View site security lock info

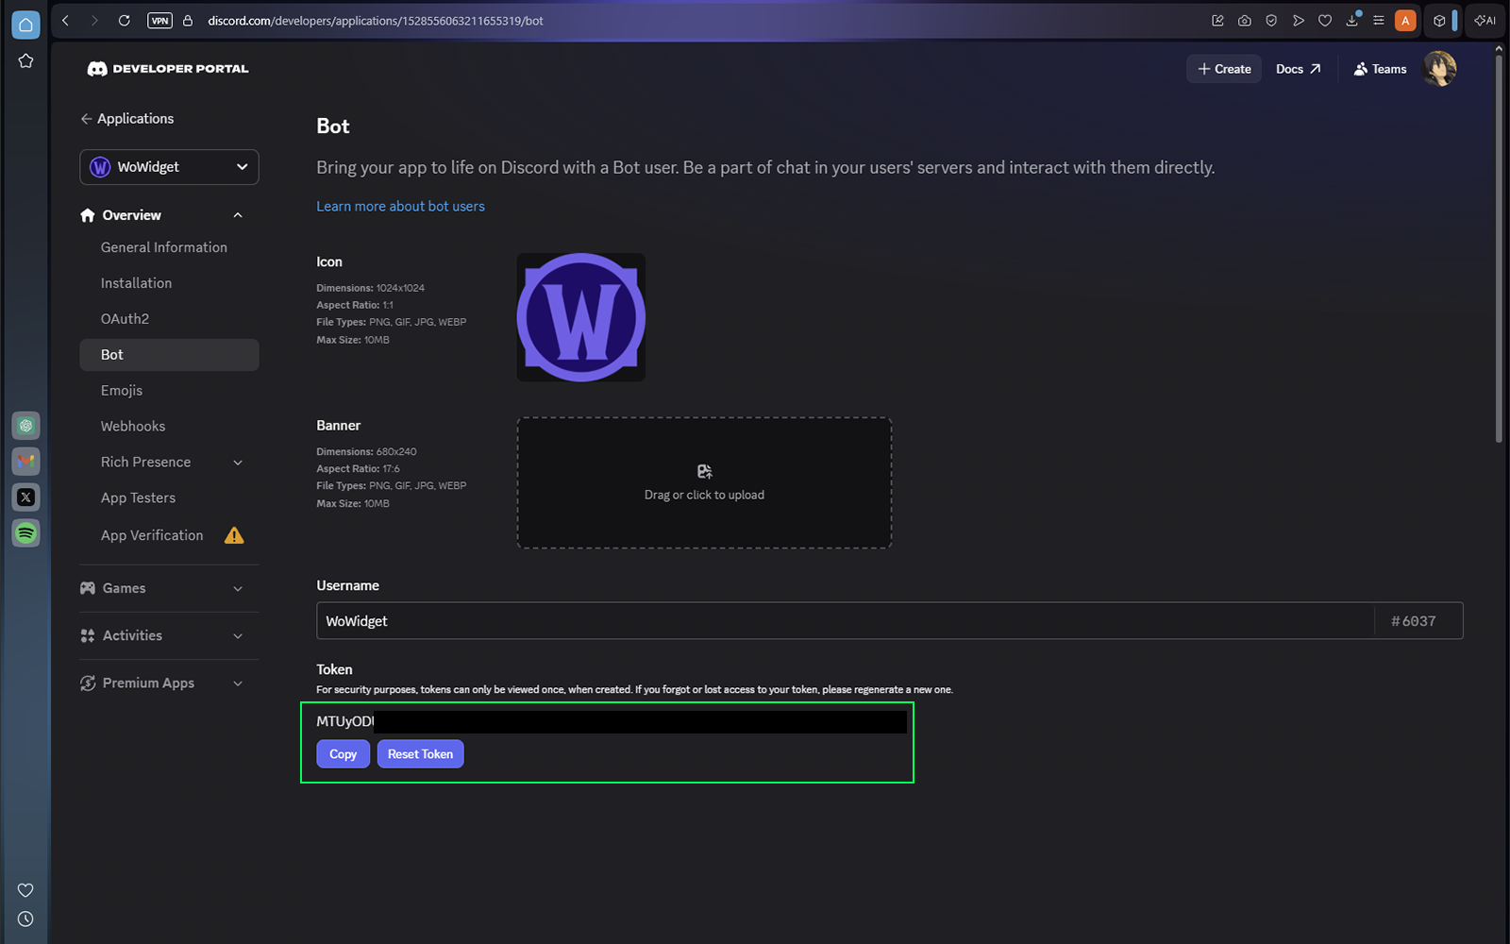pyautogui.click(x=188, y=20)
